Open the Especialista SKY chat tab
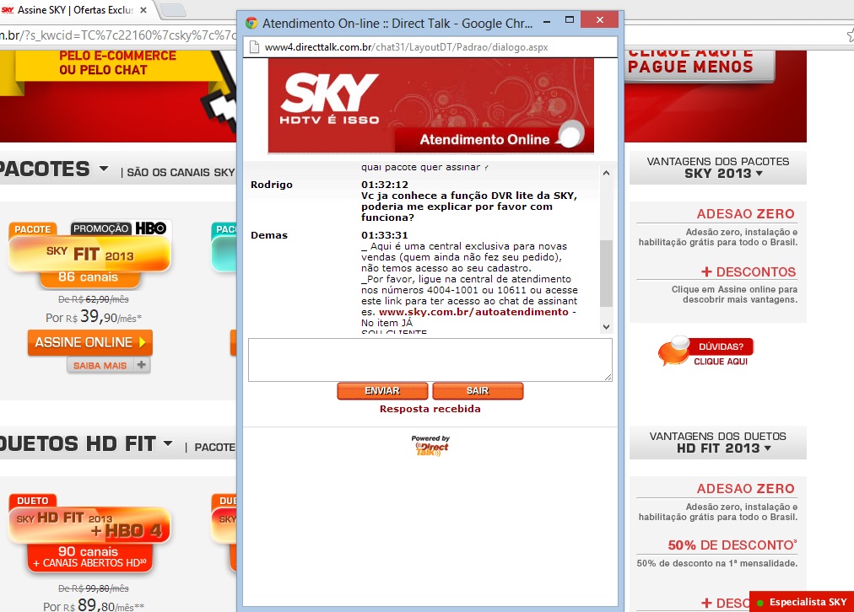The width and height of the screenshot is (854, 612). pos(802,602)
